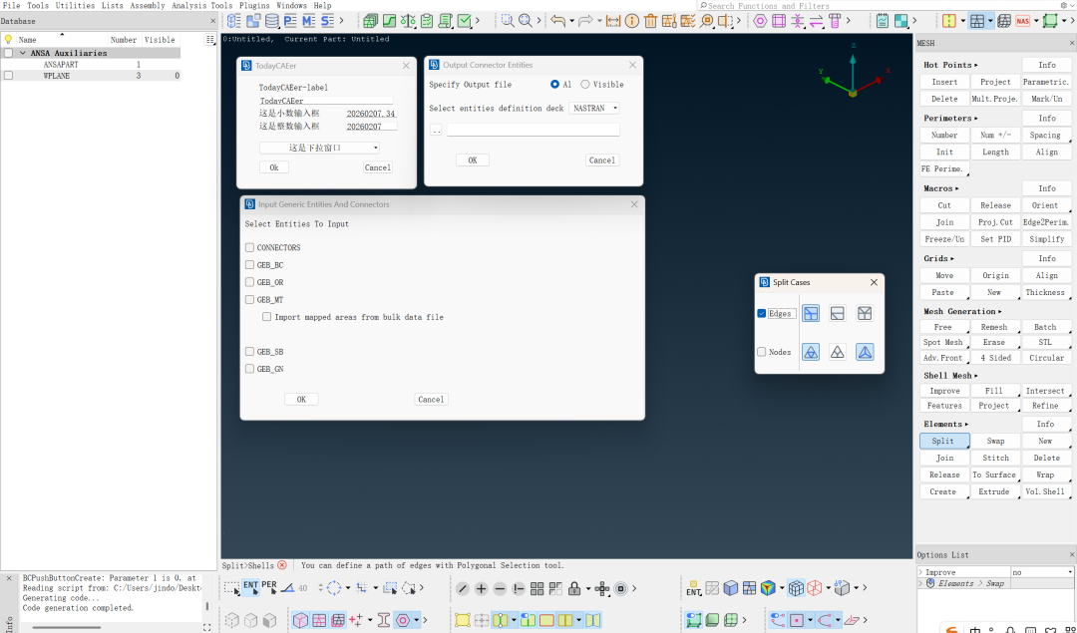Click the 这是整数输入框 value field
Viewport: 1077px width, 633px height.
click(372, 127)
